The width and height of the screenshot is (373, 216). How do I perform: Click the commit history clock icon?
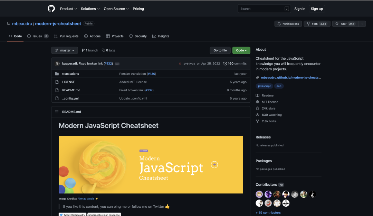pos(225,64)
